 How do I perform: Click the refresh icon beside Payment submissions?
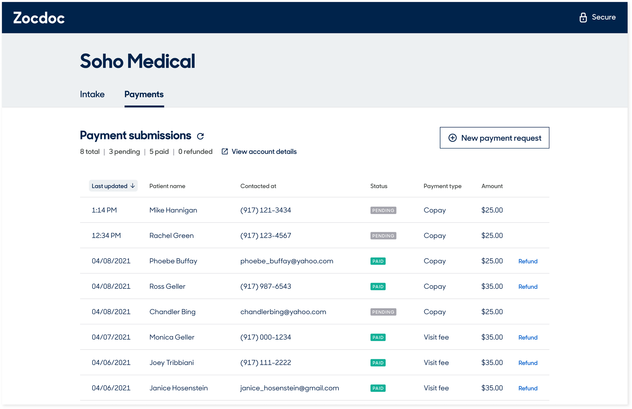click(x=200, y=136)
